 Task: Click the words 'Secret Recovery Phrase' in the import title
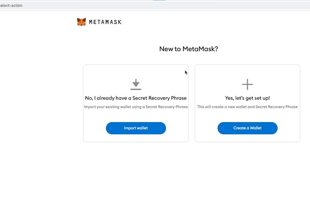click(x=159, y=98)
